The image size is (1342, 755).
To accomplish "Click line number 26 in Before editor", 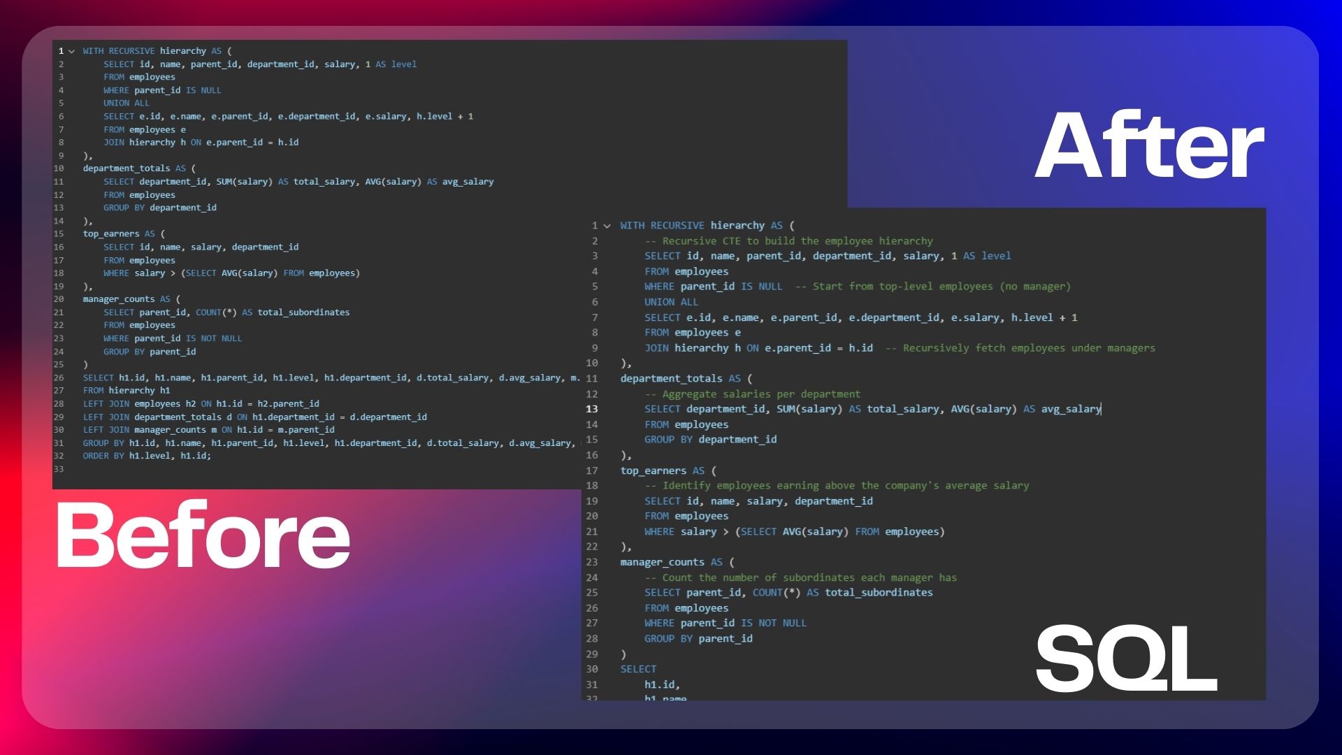I will 59,377.
